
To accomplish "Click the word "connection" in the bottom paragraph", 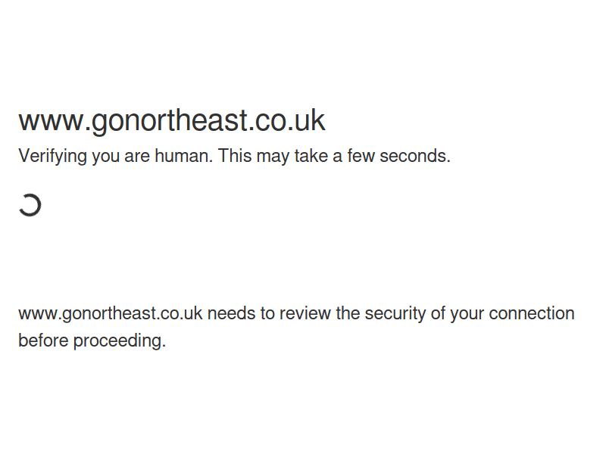I will point(531,313).
